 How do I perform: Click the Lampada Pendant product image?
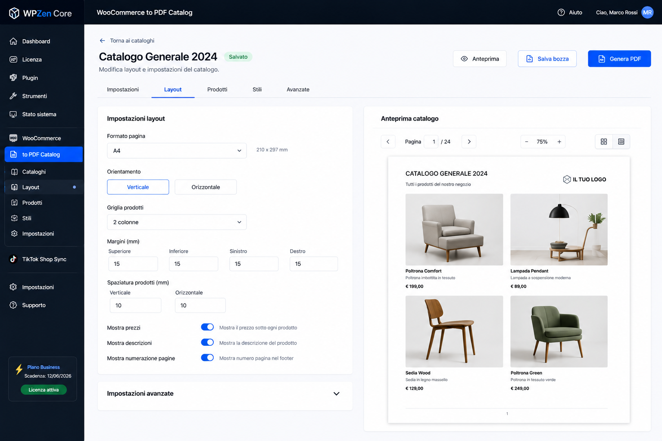(559, 230)
